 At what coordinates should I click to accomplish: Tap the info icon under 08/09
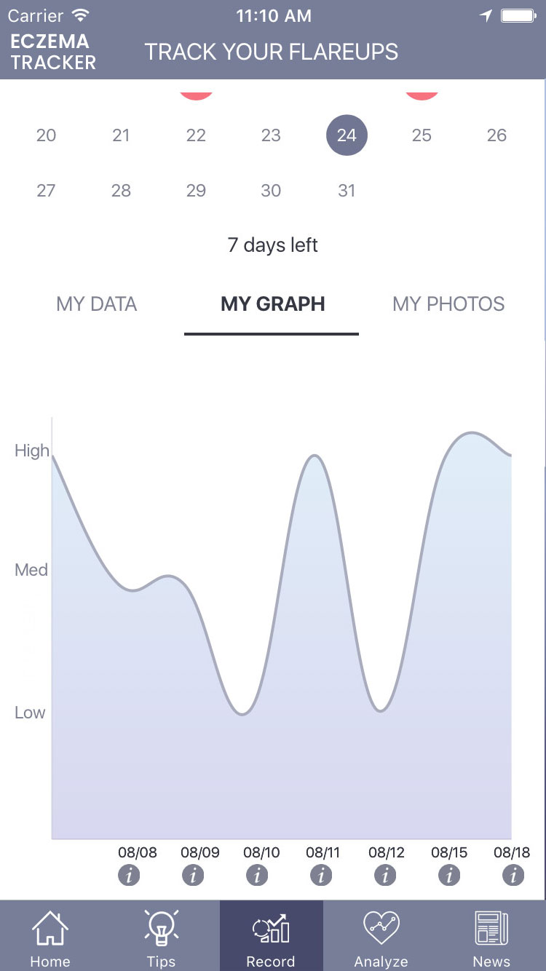193,876
